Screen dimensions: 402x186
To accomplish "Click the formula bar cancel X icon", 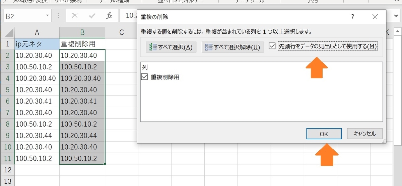I will [75, 16].
